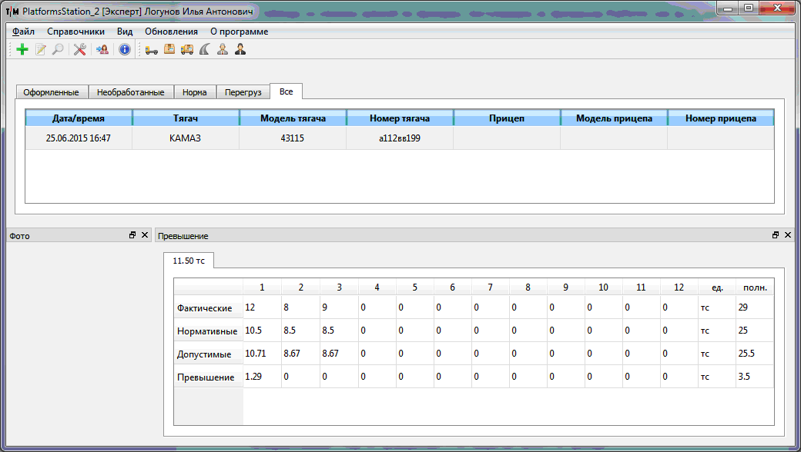This screenshot has width=801, height=452.
Task: Click the edit document pencil icon
Action: (x=40, y=50)
